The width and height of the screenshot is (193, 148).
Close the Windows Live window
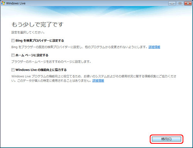click(188, 3)
